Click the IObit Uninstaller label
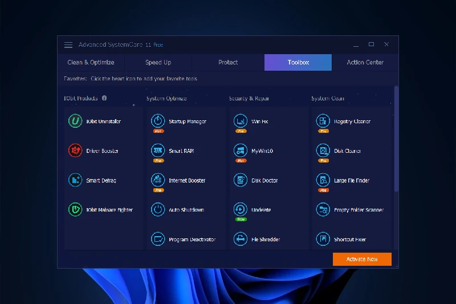456x304 pixels. point(104,121)
